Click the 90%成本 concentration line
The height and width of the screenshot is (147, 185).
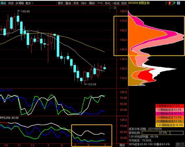tap(149, 144)
